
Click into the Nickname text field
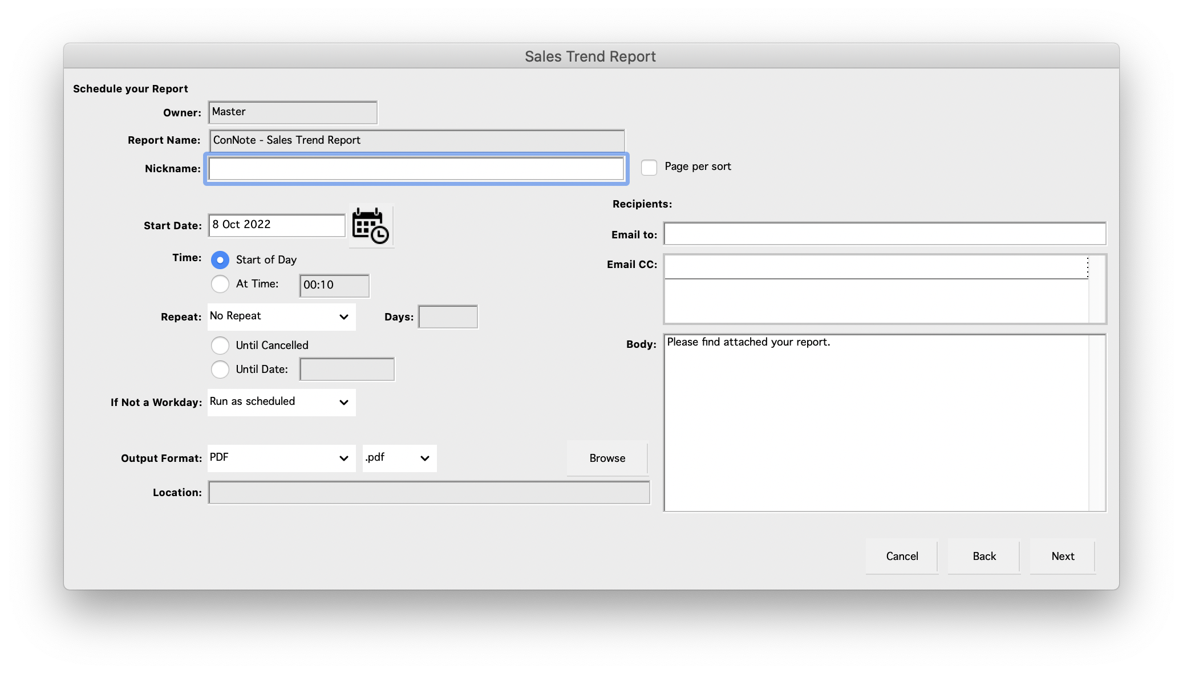tap(416, 169)
